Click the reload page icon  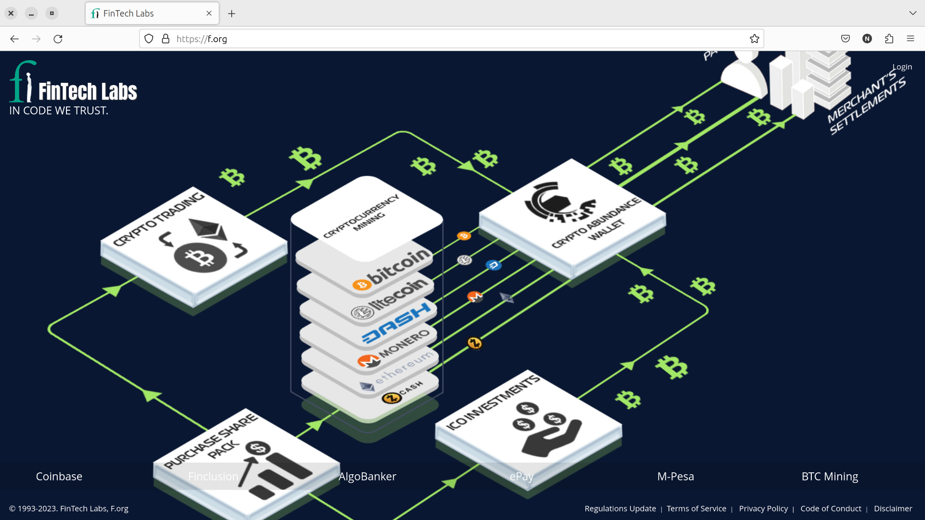(58, 39)
